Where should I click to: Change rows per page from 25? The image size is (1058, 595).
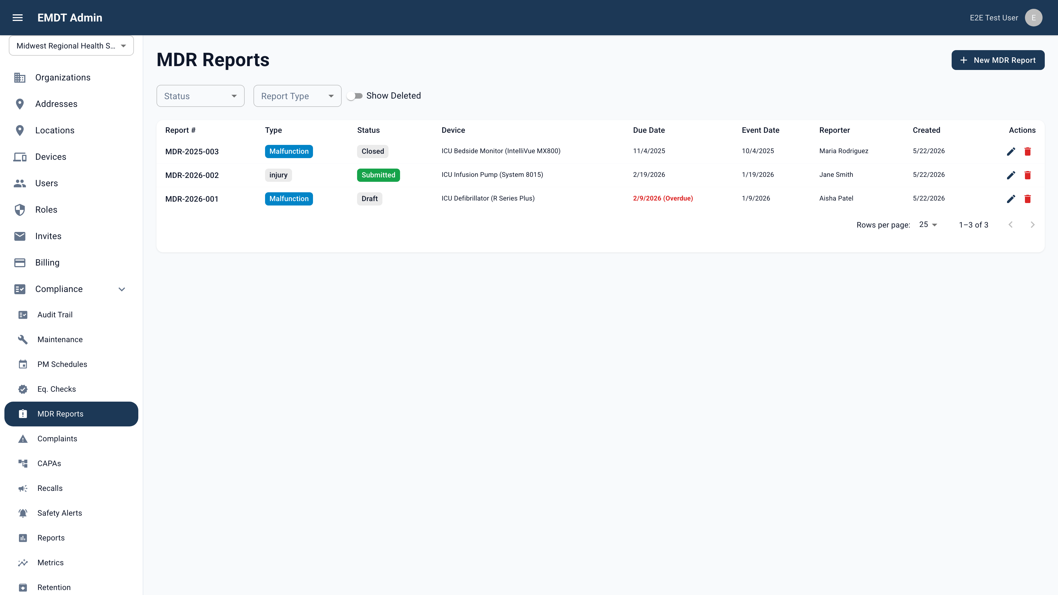(928, 225)
